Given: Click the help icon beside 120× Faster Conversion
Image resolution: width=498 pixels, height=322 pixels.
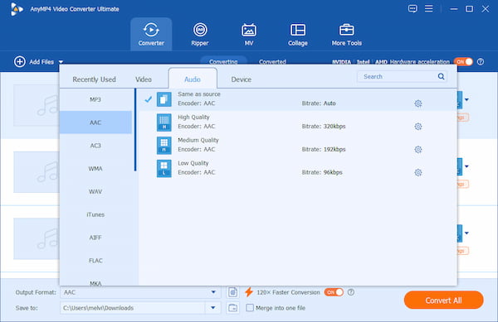Looking at the screenshot, I should 351,292.
